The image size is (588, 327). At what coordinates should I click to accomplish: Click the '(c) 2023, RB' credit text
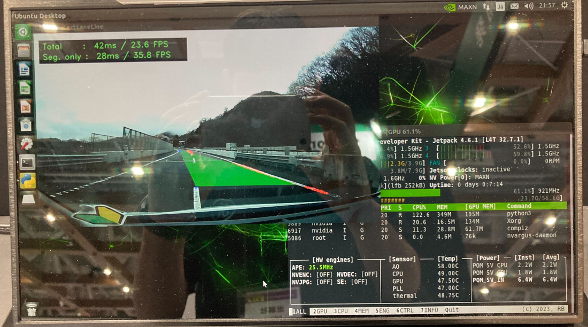click(x=544, y=309)
